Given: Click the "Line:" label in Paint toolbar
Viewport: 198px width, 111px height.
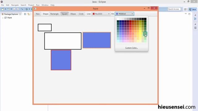Looking at the screenshot, I should [x=89, y=14].
